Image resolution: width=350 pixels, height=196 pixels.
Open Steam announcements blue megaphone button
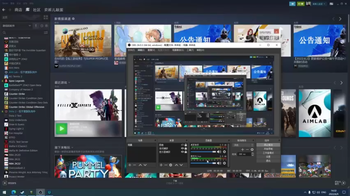292,4
